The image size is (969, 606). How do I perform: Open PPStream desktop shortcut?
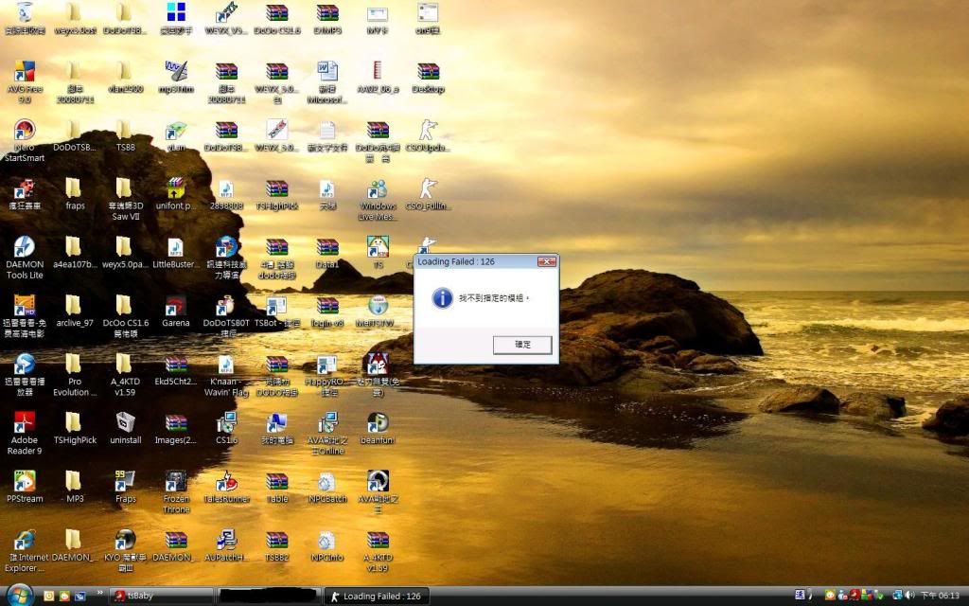pyautogui.click(x=24, y=481)
